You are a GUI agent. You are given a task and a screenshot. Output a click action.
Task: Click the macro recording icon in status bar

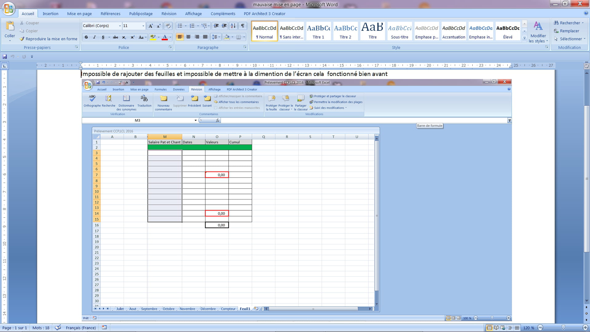104,328
